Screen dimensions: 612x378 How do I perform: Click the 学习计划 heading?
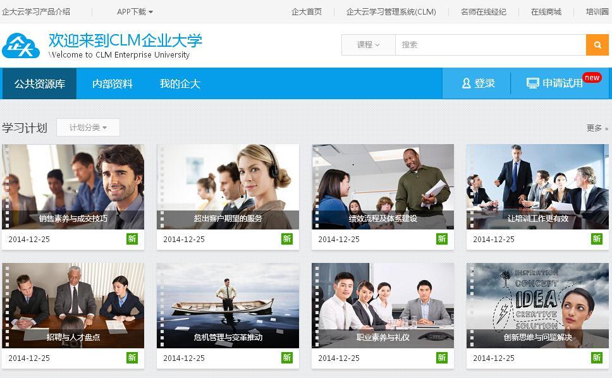pyautogui.click(x=25, y=128)
